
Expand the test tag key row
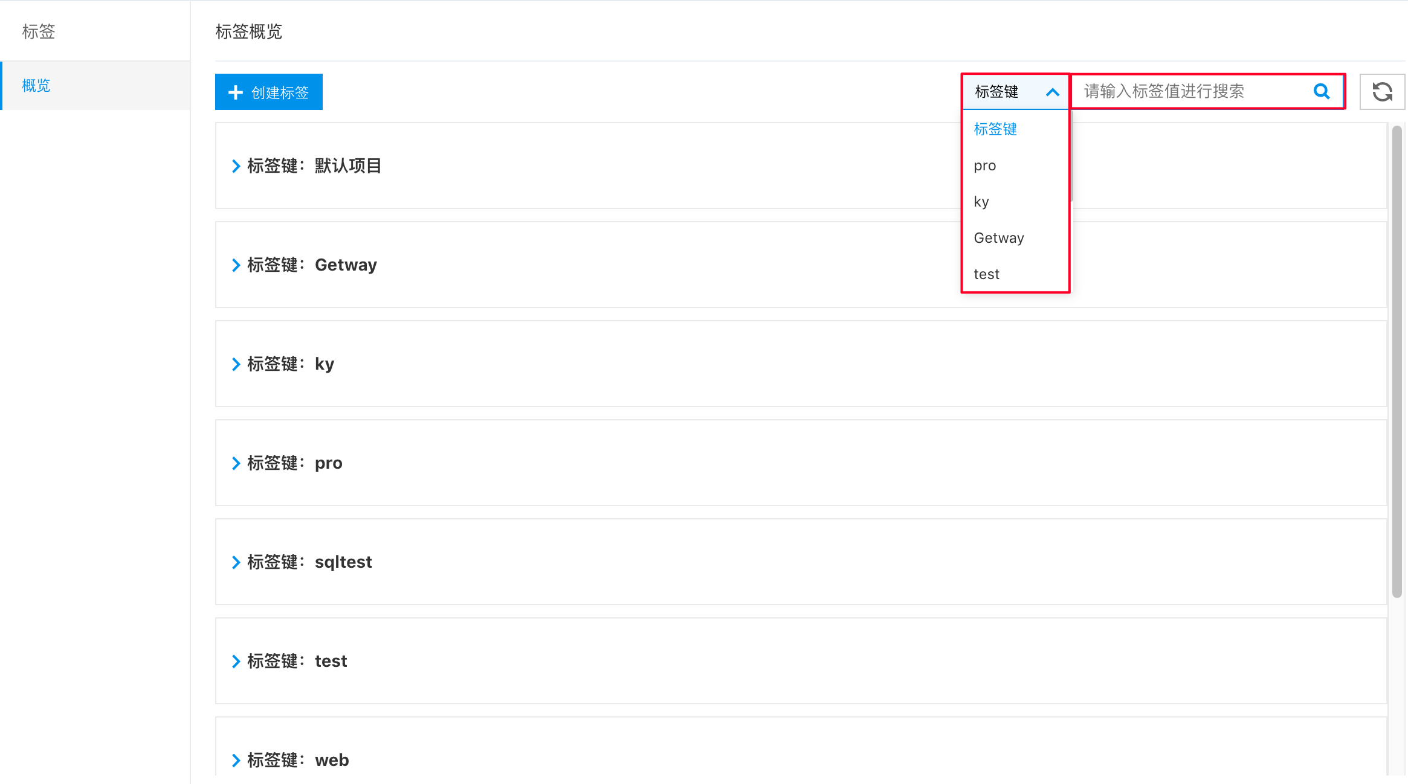coord(236,661)
